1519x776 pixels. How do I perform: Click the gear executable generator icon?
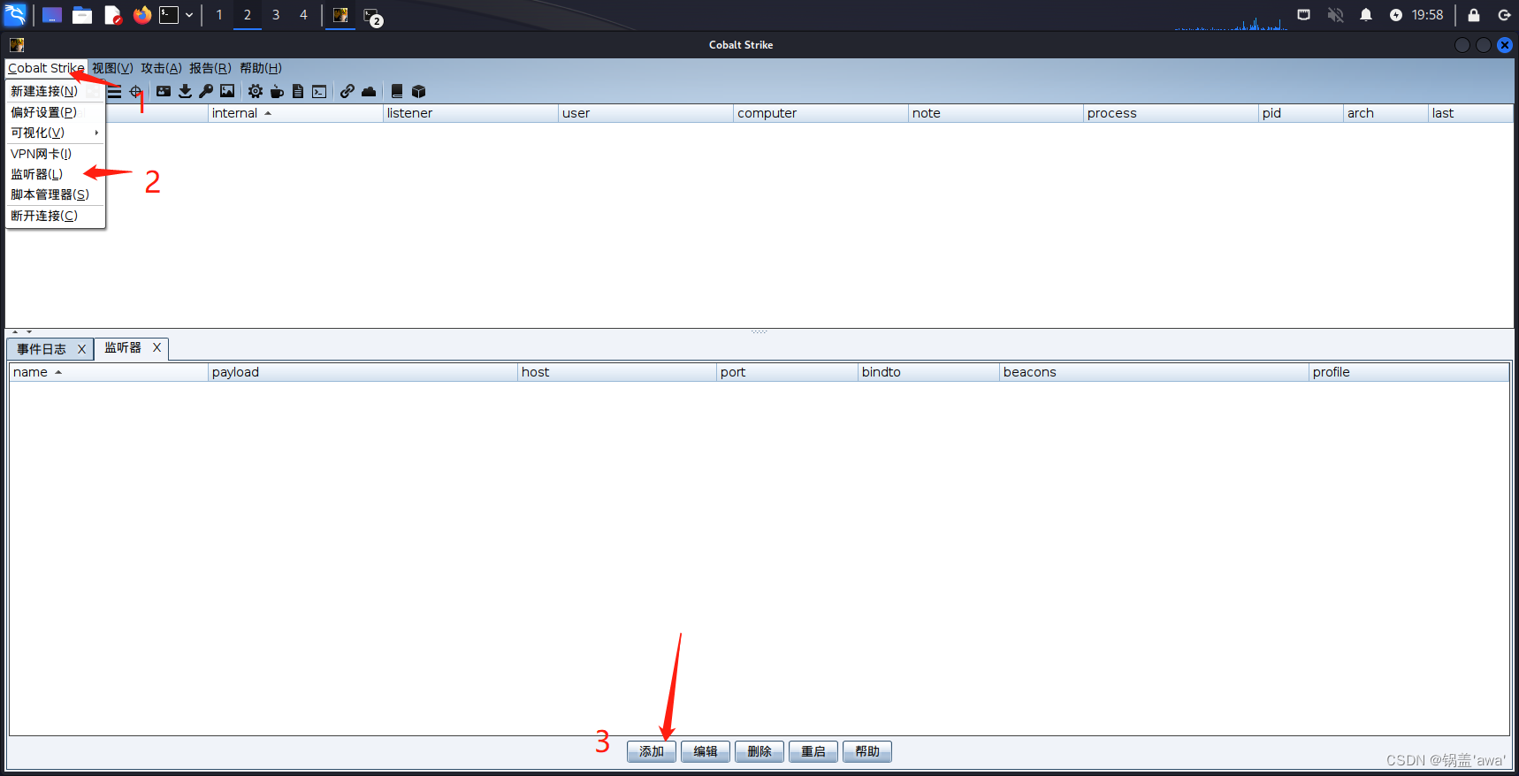(x=256, y=91)
